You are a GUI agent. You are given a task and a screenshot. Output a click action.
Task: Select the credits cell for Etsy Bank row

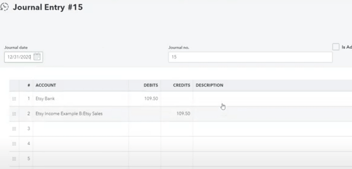(x=177, y=98)
